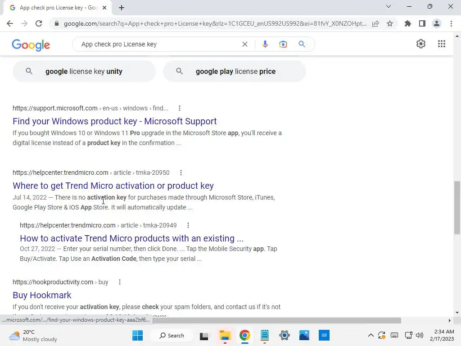The width and height of the screenshot is (461, 346).
Task: Start a voice search with microphone
Action: (x=265, y=44)
